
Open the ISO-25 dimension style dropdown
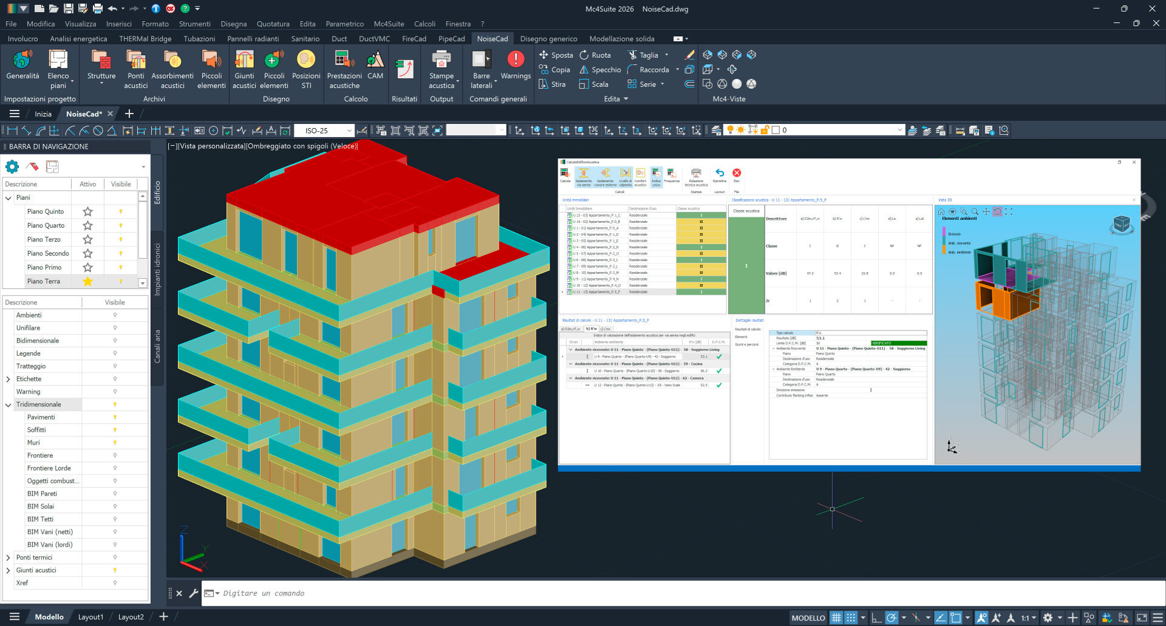pos(349,131)
